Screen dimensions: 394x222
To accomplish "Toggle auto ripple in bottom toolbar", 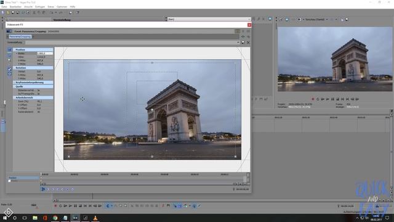I will tap(185, 205).
